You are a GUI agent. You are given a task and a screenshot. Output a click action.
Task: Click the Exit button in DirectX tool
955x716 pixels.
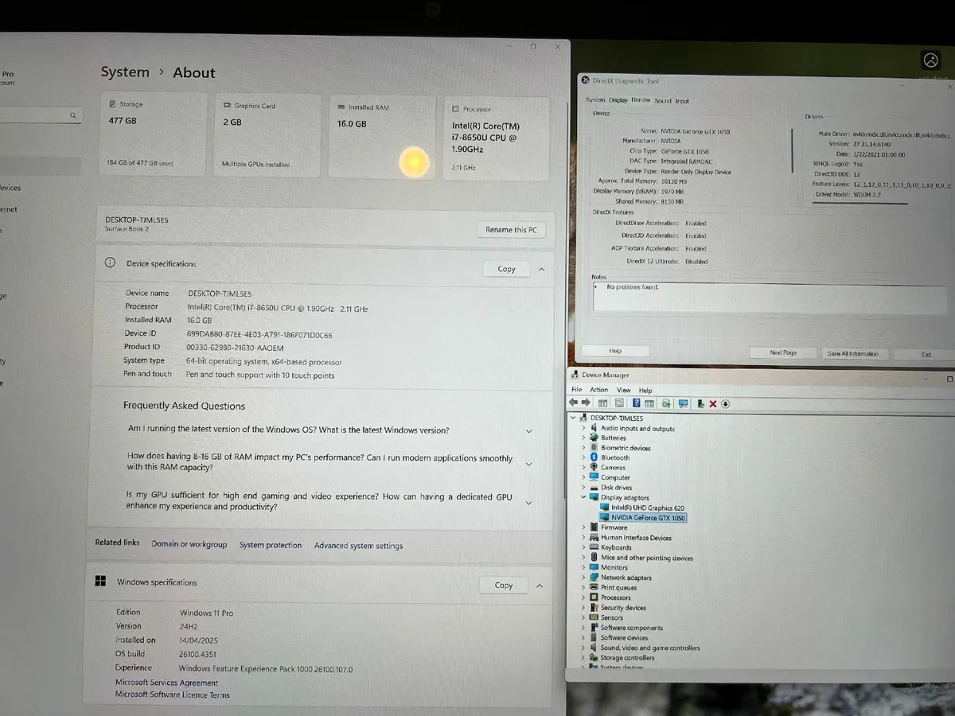pyautogui.click(x=926, y=354)
